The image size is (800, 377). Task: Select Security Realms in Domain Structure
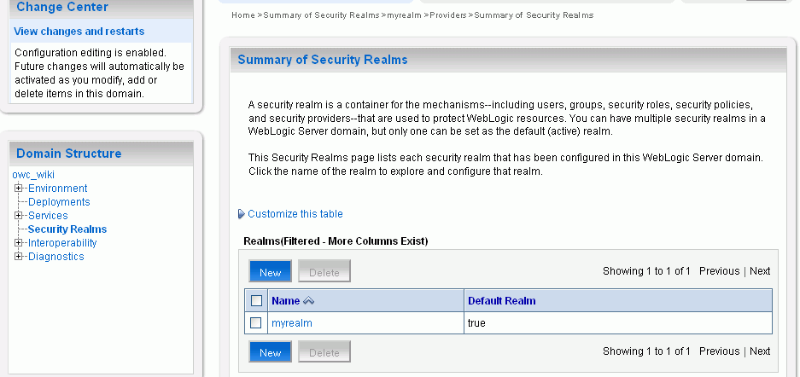click(67, 229)
